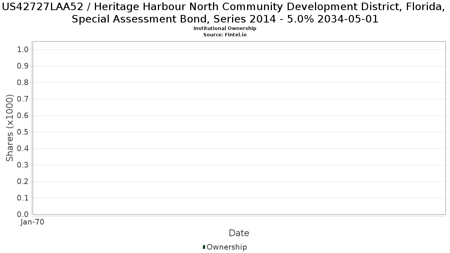Click the 0.7 y-axis value
This screenshot has height=253, width=450.
pyautogui.click(x=23, y=99)
